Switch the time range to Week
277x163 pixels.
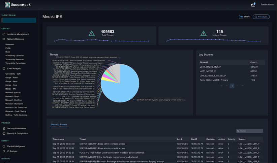point(247,17)
